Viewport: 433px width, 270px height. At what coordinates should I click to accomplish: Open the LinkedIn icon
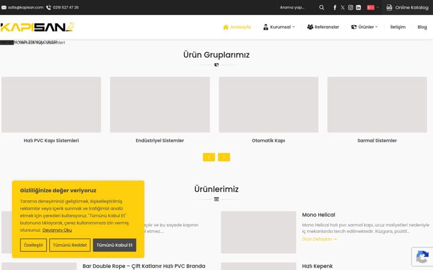point(358,7)
